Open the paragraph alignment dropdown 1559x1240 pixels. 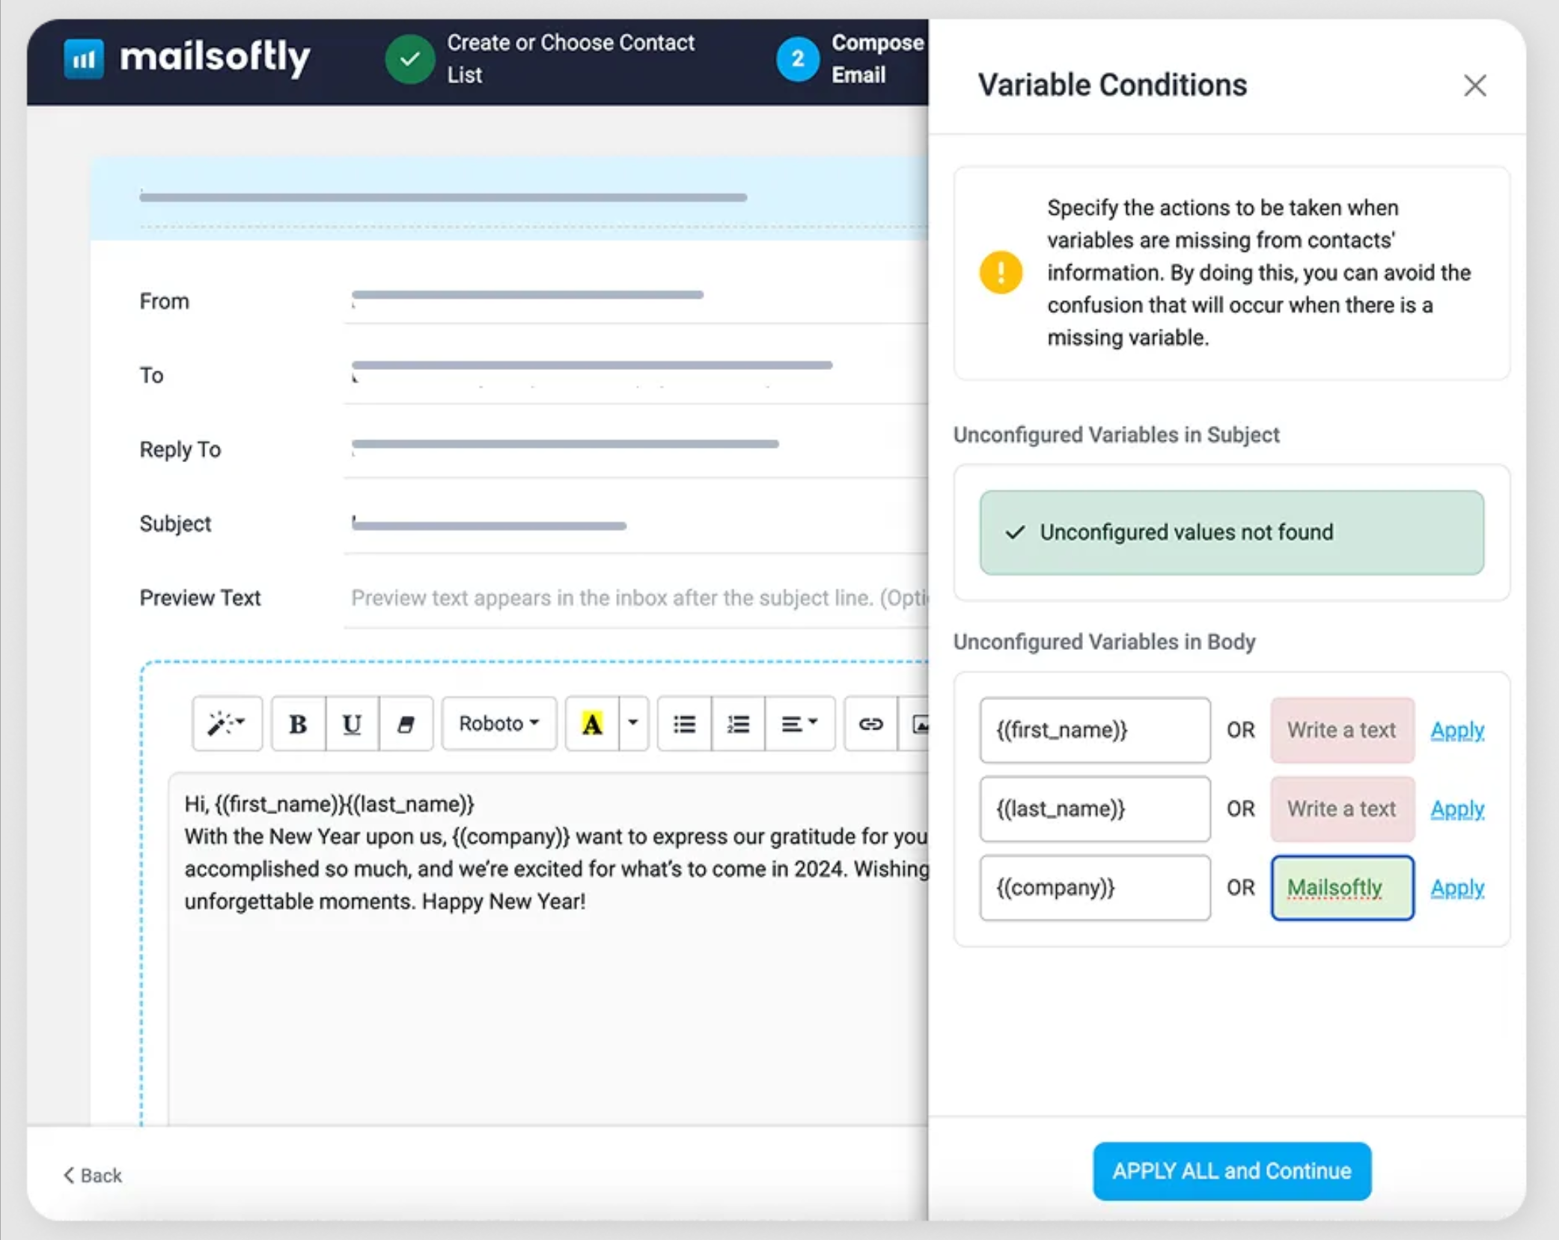799,724
